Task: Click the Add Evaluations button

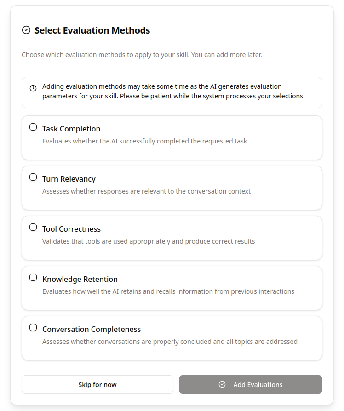Action: (x=250, y=384)
